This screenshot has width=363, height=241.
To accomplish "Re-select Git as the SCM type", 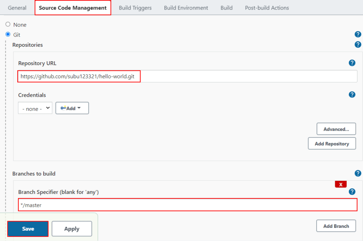I will click(x=7, y=34).
